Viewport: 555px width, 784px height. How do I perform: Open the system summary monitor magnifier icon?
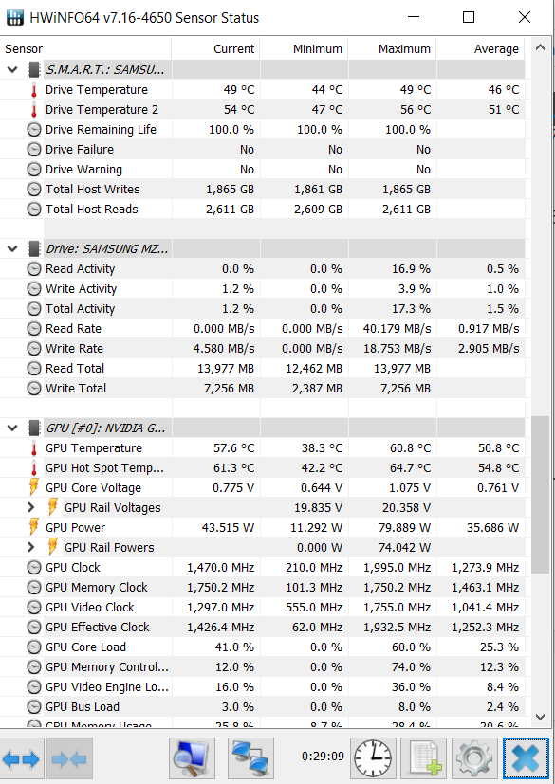coord(192,759)
